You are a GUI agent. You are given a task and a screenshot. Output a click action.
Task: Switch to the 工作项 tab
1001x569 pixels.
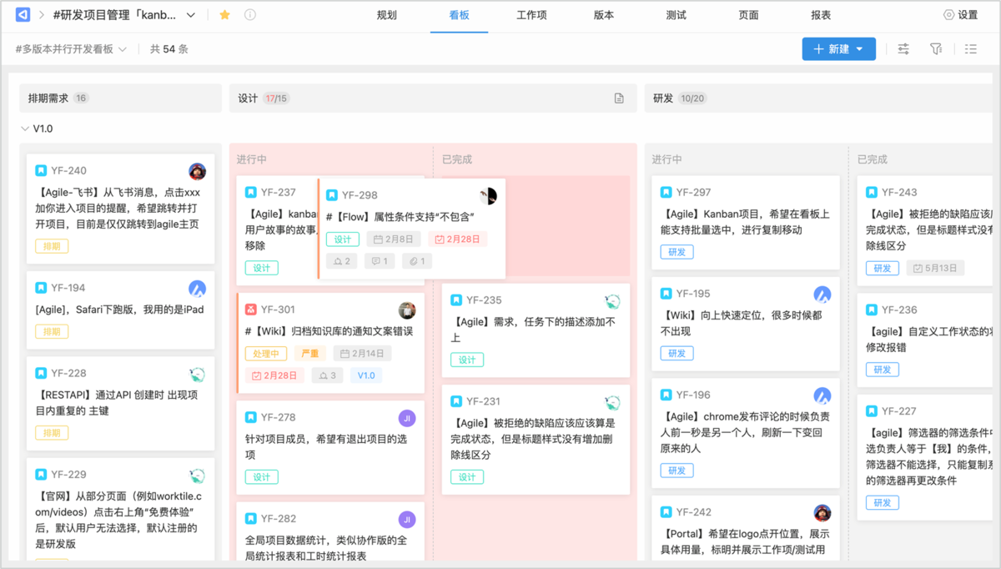[x=531, y=15]
